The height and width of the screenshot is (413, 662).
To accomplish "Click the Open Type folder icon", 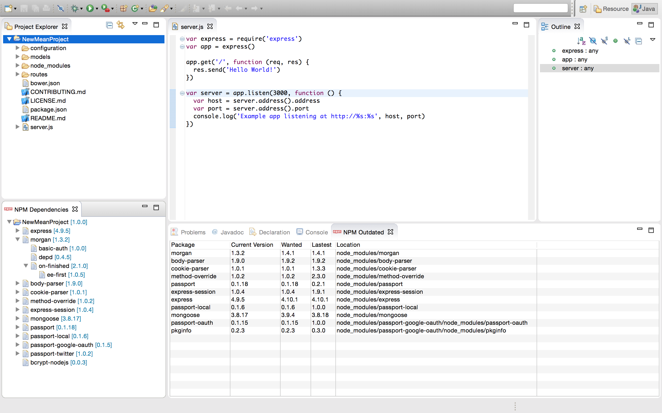I will click(x=153, y=9).
